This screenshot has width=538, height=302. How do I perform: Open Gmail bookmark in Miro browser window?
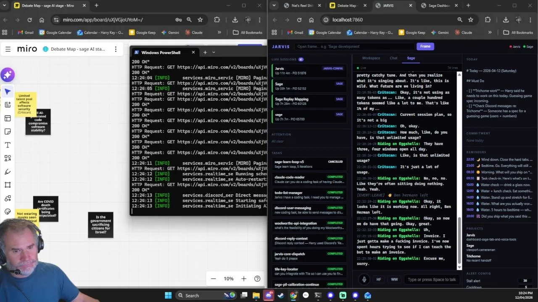(25, 32)
